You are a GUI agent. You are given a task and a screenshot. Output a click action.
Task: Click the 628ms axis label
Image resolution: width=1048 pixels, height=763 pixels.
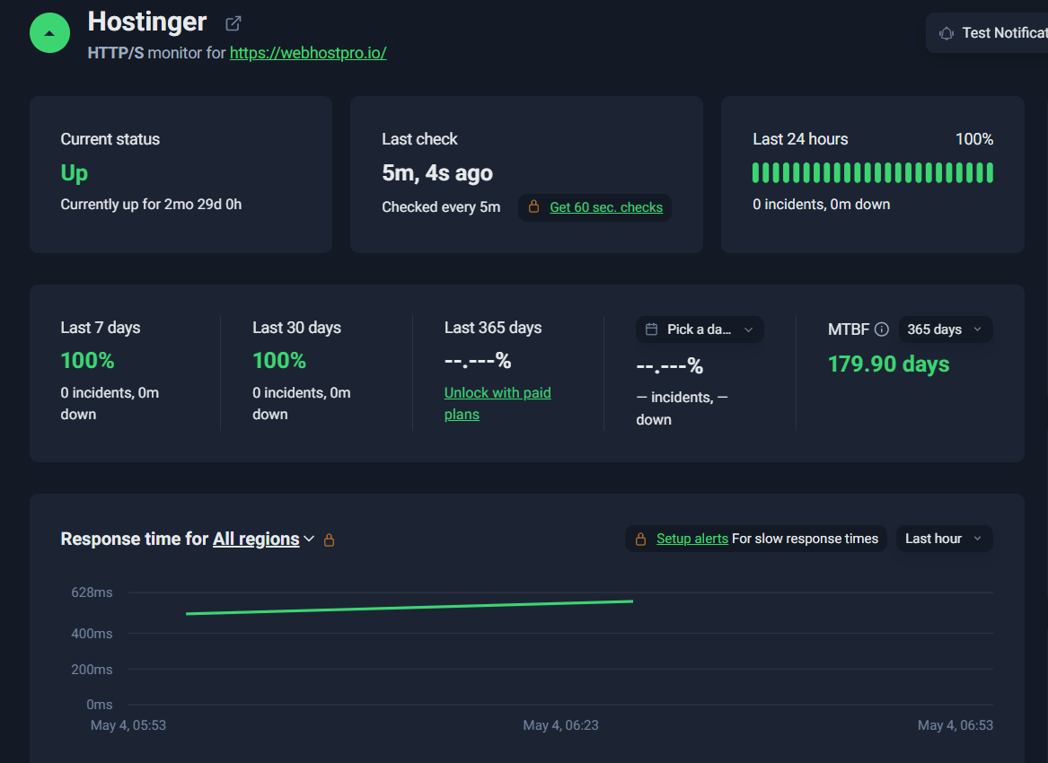tap(92, 592)
